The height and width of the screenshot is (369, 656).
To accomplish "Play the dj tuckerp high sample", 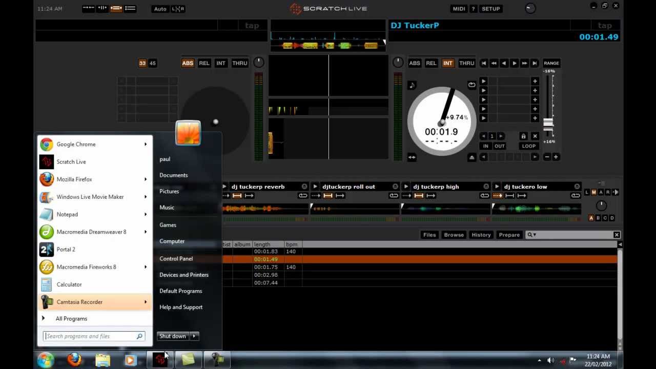I will [406, 187].
